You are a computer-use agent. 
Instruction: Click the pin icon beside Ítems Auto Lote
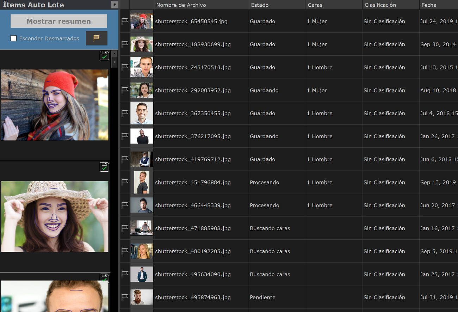114,5
